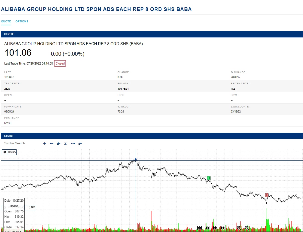Click the BSIZEXASIZE value 1x2

pos(233,89)
